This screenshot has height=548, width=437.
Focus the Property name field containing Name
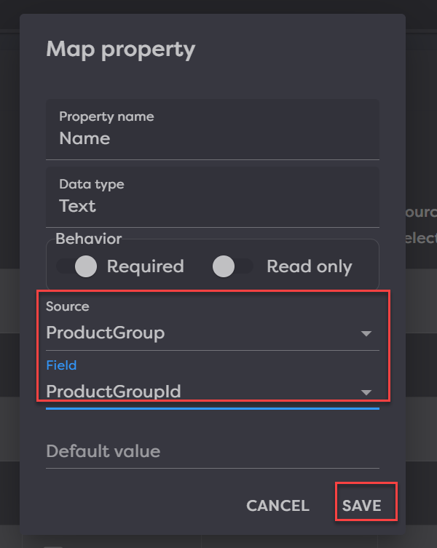[211, 138]
